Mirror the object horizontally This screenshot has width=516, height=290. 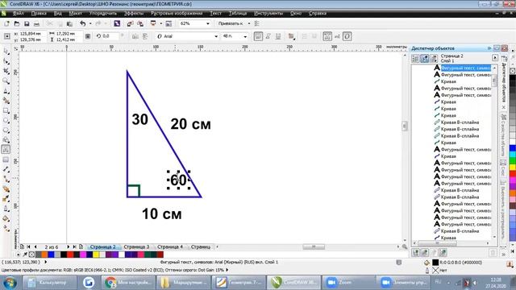click(135, 36)
